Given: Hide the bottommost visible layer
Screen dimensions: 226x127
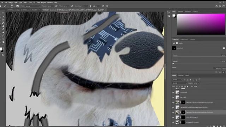Looking at the screenshot, I should (x=173, y=122).
